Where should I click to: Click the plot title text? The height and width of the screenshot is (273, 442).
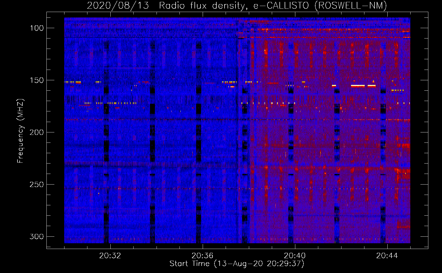[x=237, y=5]
